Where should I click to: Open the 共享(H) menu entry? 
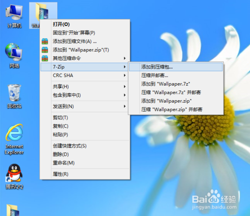(x=84, y=87)
